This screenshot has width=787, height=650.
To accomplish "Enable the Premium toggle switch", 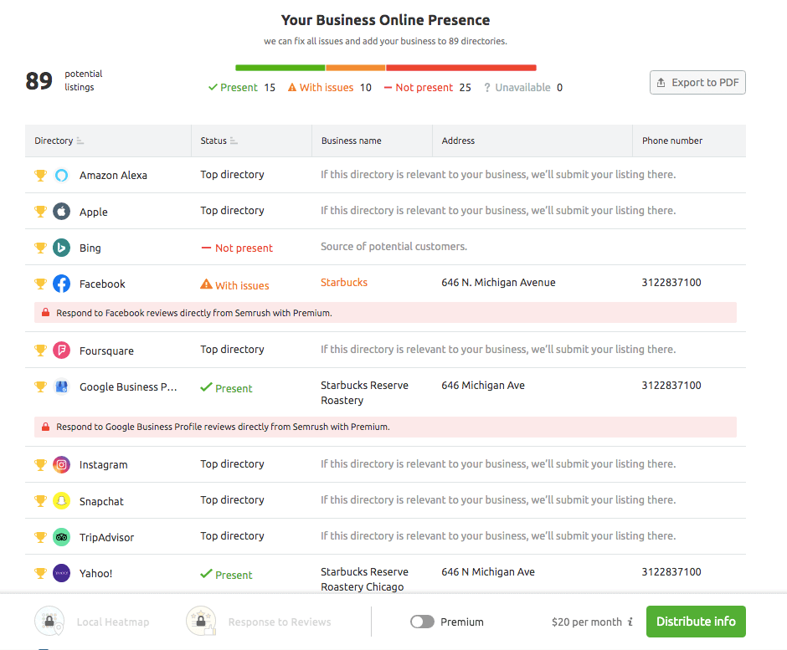I will pos(422,622).
